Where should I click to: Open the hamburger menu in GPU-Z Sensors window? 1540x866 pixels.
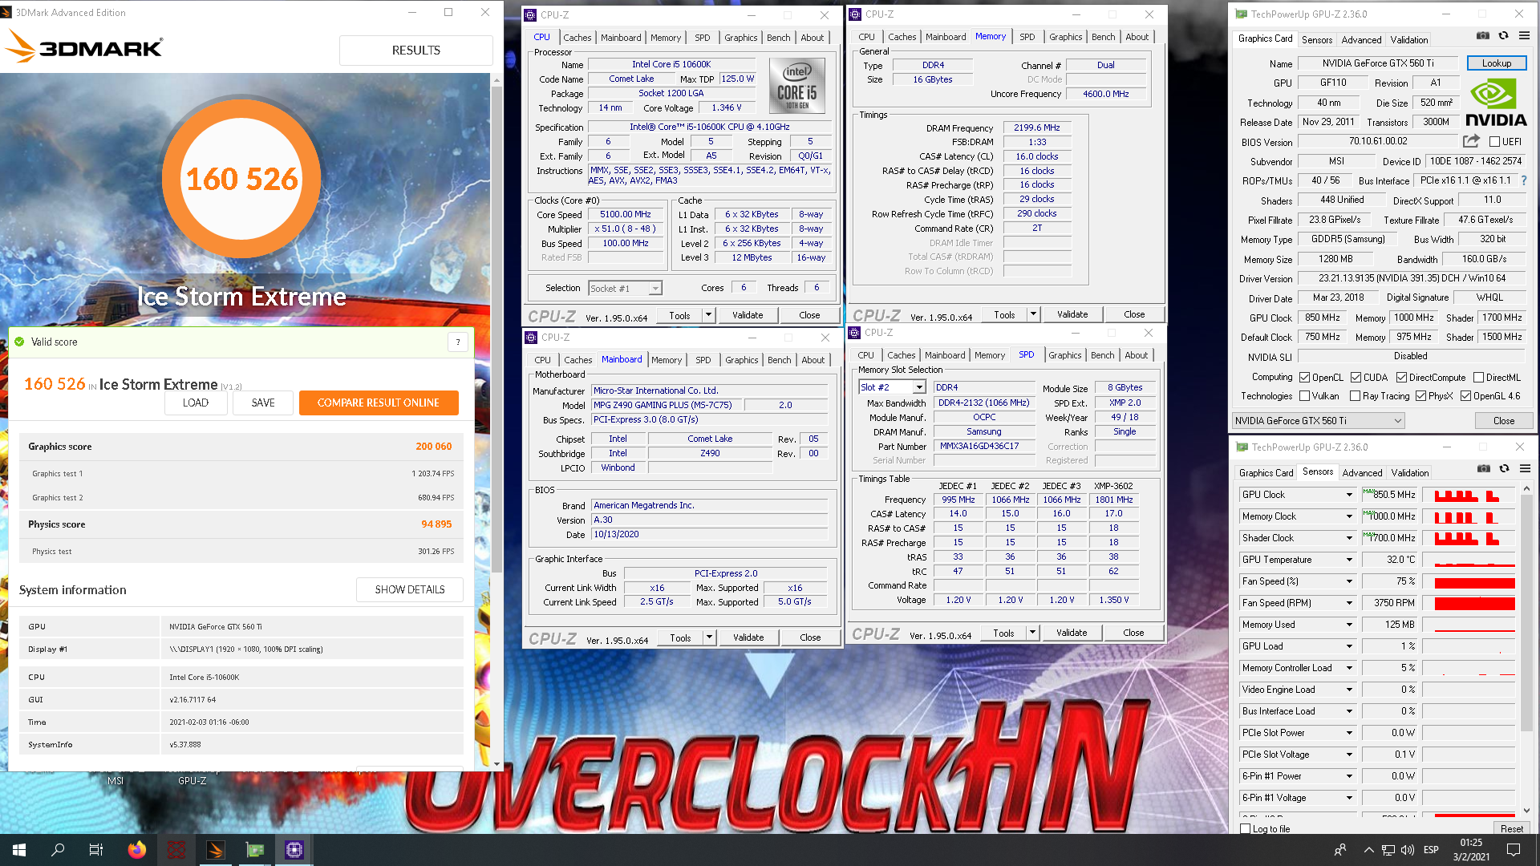(1525, 469)
